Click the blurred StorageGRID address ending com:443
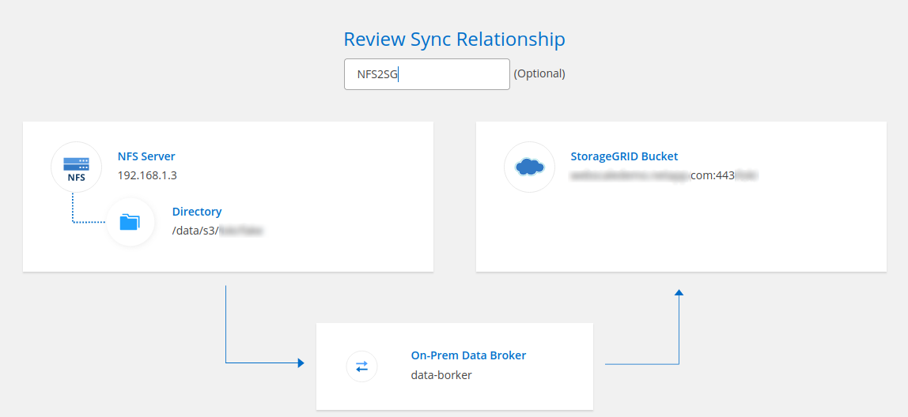 [664, 175]
